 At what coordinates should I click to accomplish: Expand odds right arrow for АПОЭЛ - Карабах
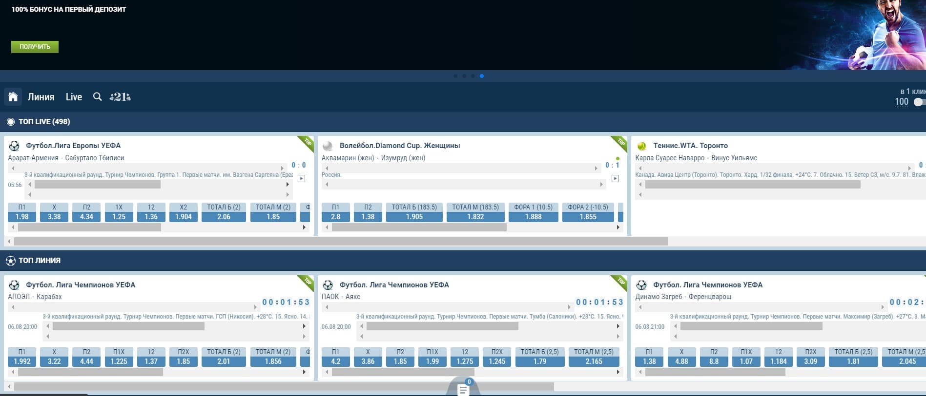click(304, 372)
